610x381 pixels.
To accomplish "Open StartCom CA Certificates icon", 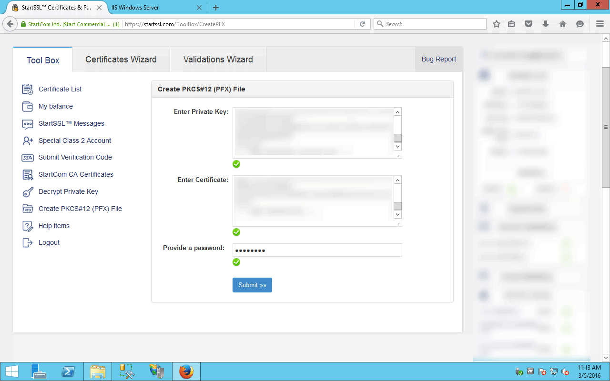I will pos(27,174).
